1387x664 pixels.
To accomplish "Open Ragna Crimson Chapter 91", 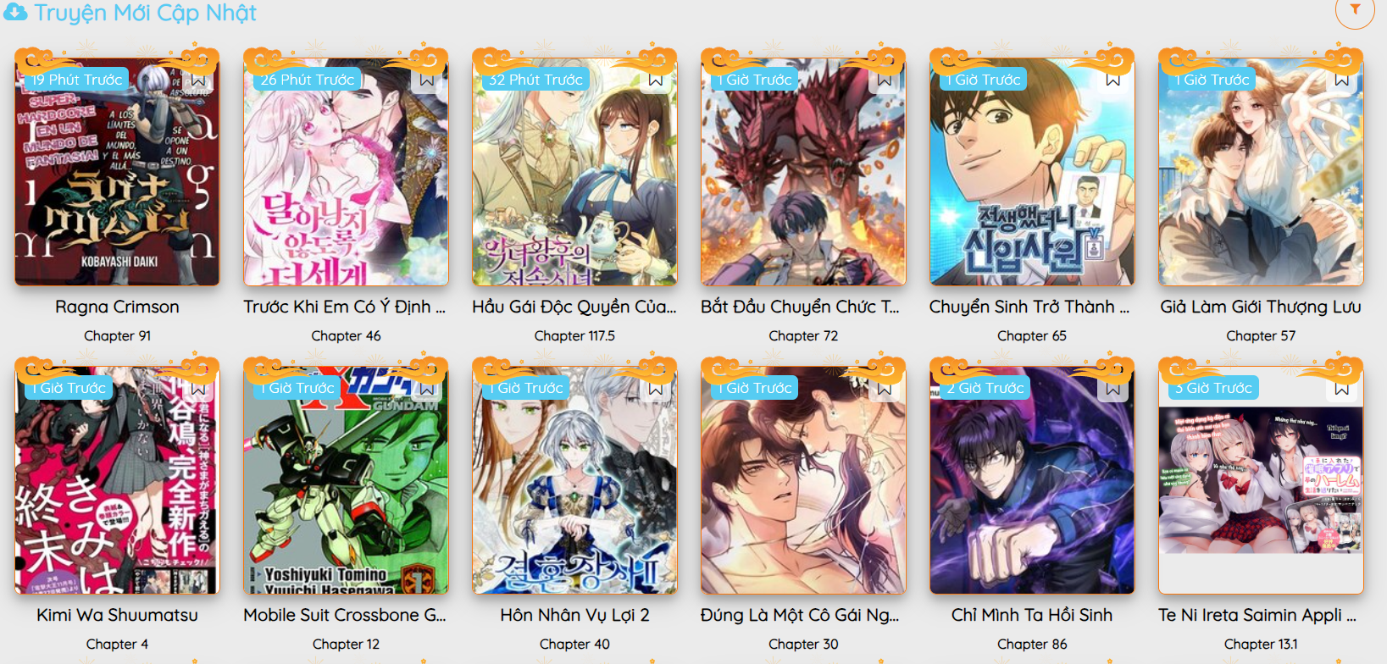I will pyautogui.click(x=117, y=336).
